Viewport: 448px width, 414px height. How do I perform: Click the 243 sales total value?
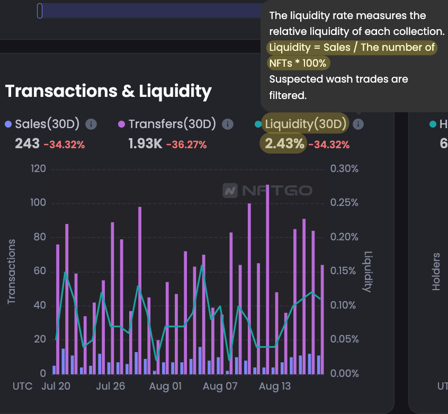click(x=27, y=143)
